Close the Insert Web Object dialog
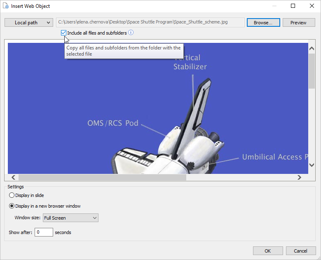 311,6
